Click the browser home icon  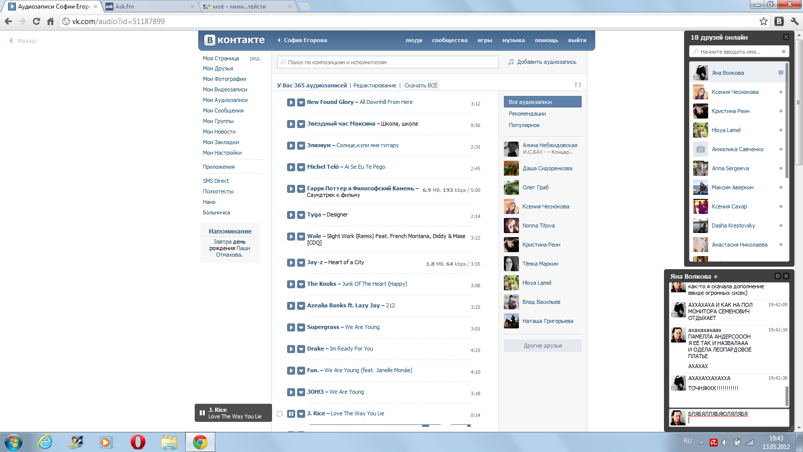[50, 21]
